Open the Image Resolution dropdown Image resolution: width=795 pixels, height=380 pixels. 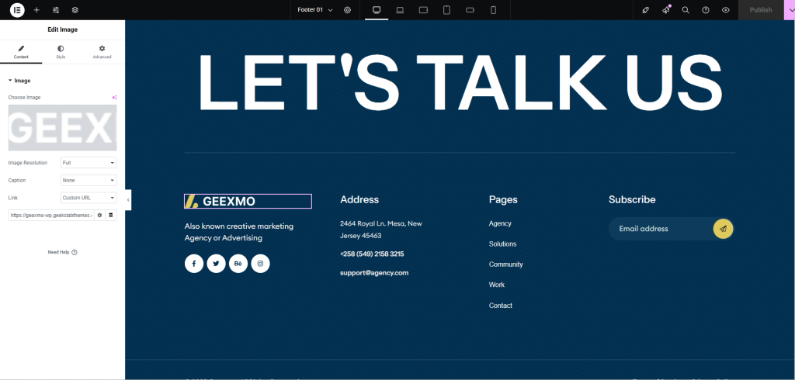(x=89, y=163)
